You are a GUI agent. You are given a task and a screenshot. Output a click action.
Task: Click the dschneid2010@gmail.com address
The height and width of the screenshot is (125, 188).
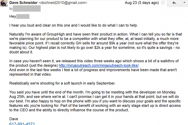[x=63, y=3]
